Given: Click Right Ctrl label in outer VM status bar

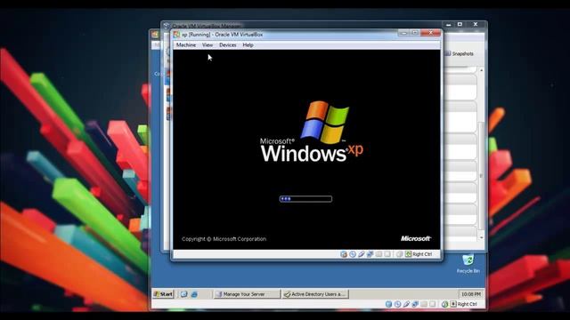Looking at the screenshot, I should pos(467,304).
